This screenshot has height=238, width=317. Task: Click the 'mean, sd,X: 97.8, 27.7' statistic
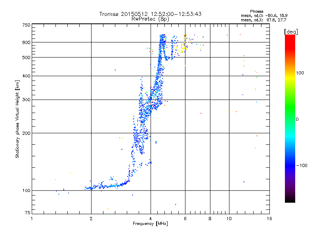[264, 20]
